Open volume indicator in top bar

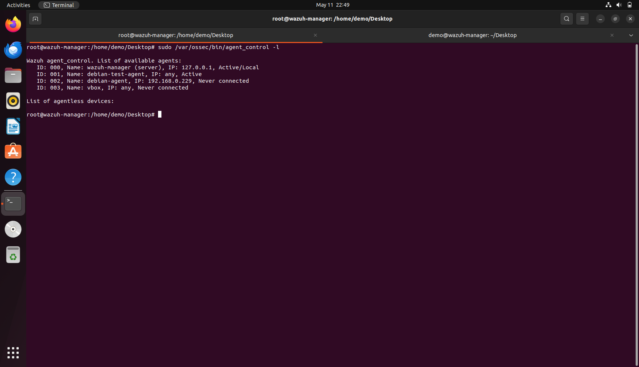(619, 5)
